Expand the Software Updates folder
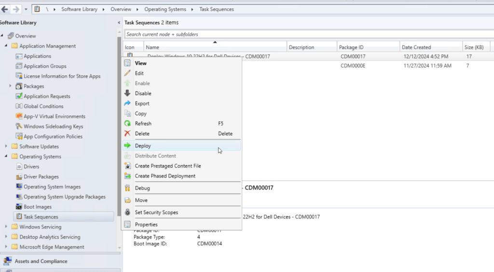 (x=6, y=146)
